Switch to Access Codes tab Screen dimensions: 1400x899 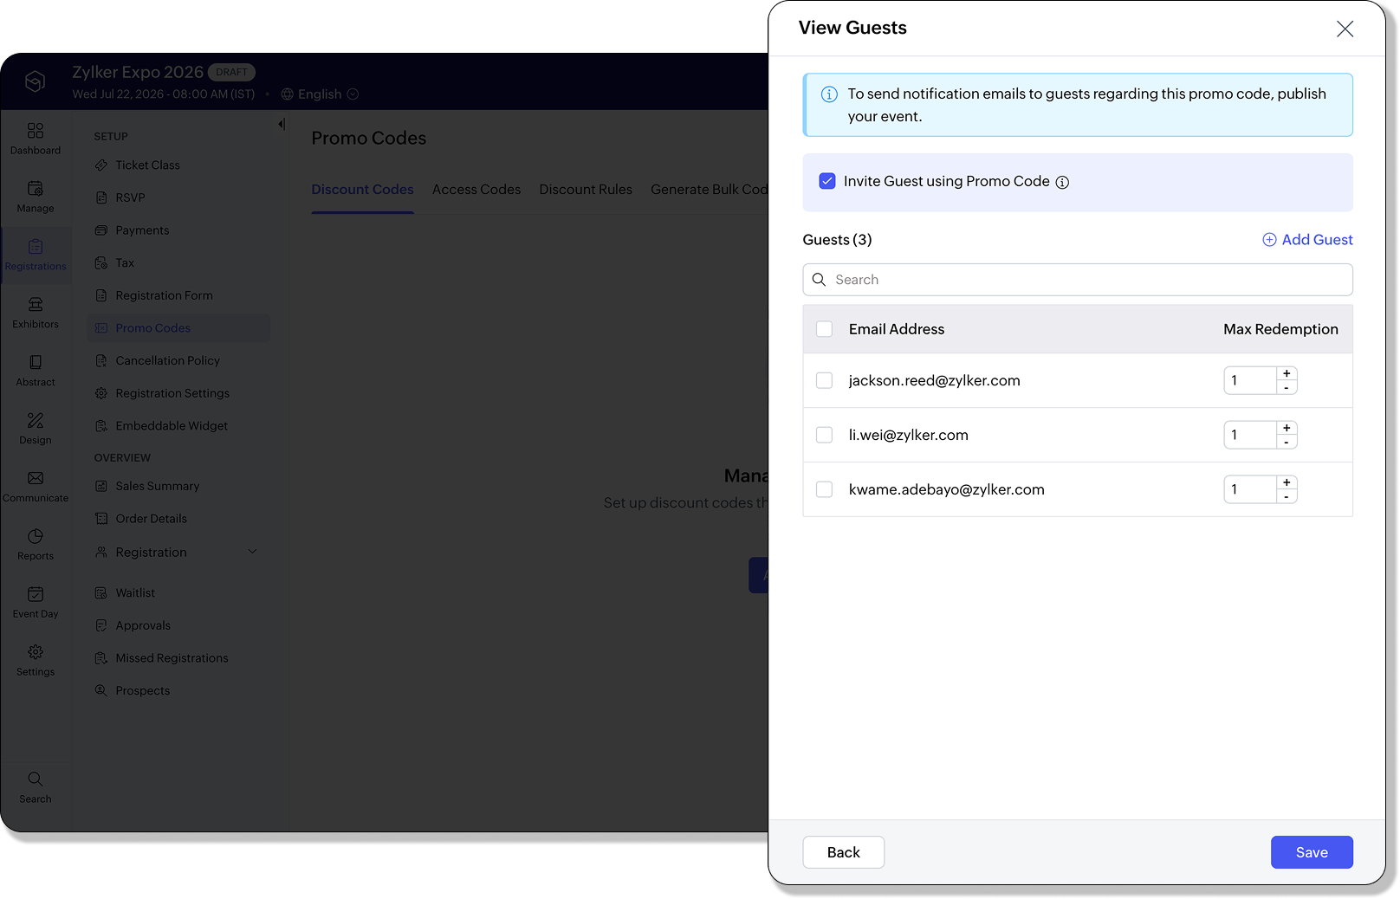(476, 190)
